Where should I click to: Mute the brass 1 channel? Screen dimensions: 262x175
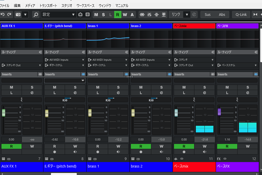[98, 87]
